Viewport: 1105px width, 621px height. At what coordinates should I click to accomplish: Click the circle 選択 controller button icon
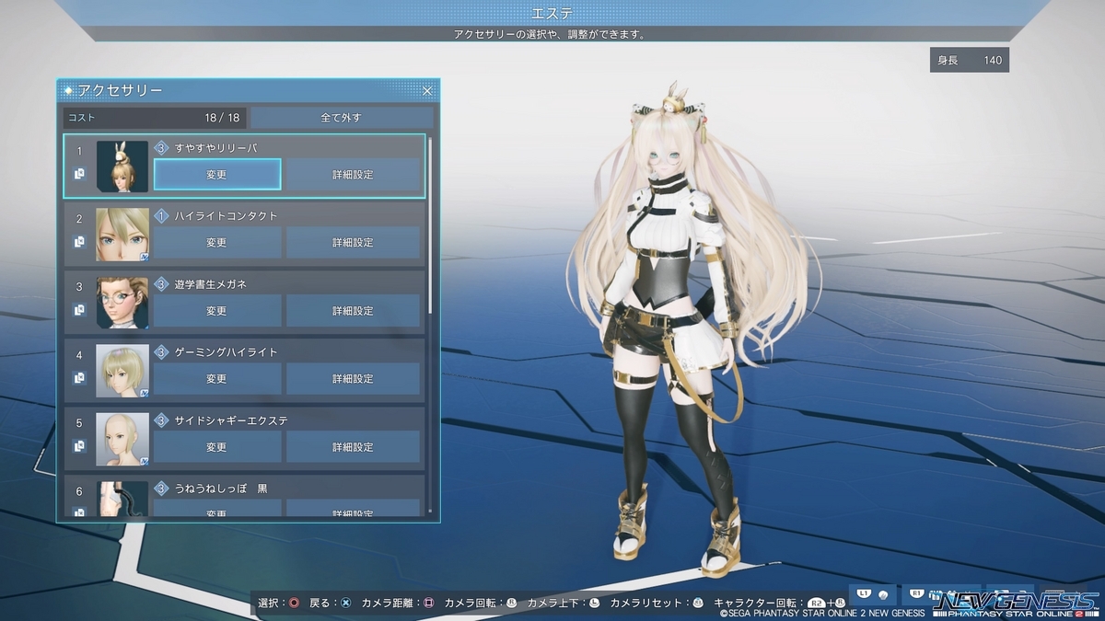[294, 604]
